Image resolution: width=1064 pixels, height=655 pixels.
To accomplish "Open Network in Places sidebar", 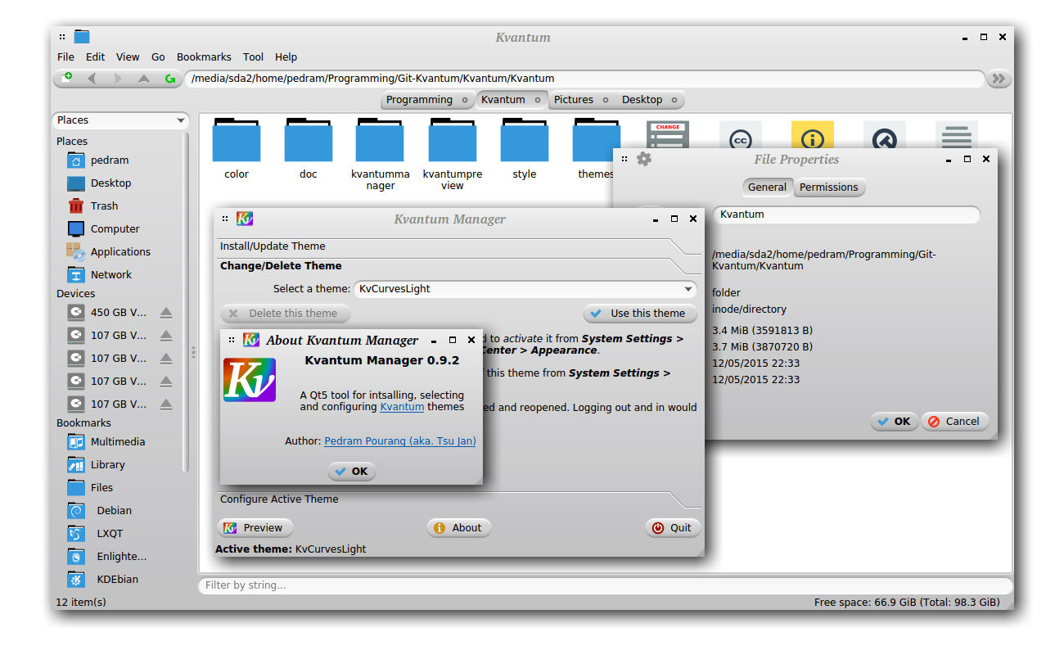I will pos(99,274).
